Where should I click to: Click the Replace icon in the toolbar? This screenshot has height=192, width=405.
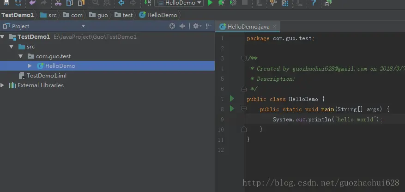click(x=107, y=3)
